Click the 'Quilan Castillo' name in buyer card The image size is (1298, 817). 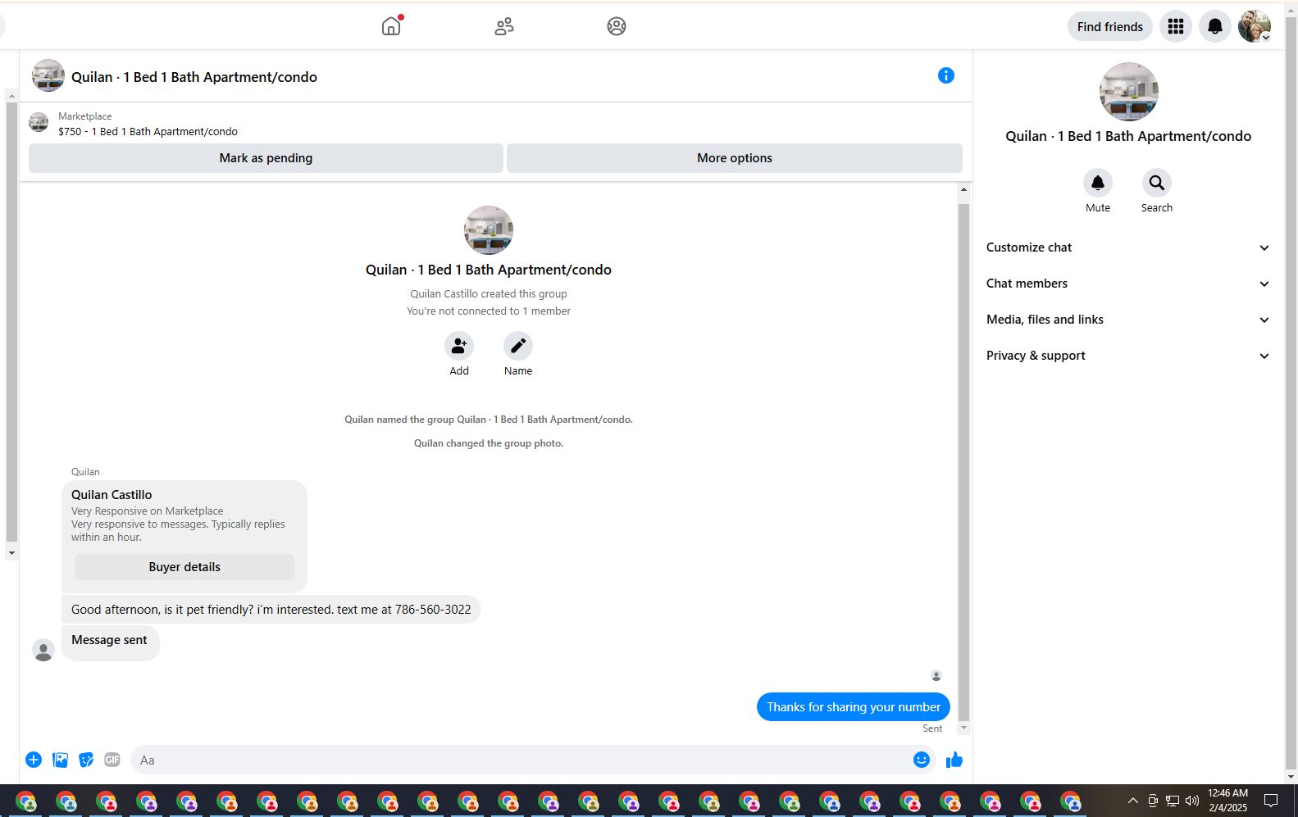point(112,495)
